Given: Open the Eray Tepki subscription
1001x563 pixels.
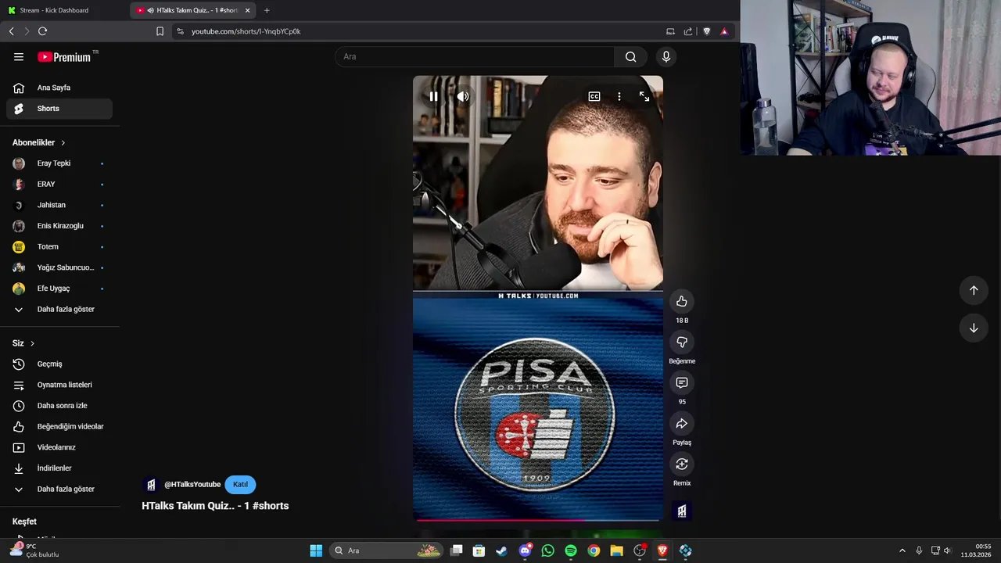Looking at the screenshot, I should click(x=59, y=163).
